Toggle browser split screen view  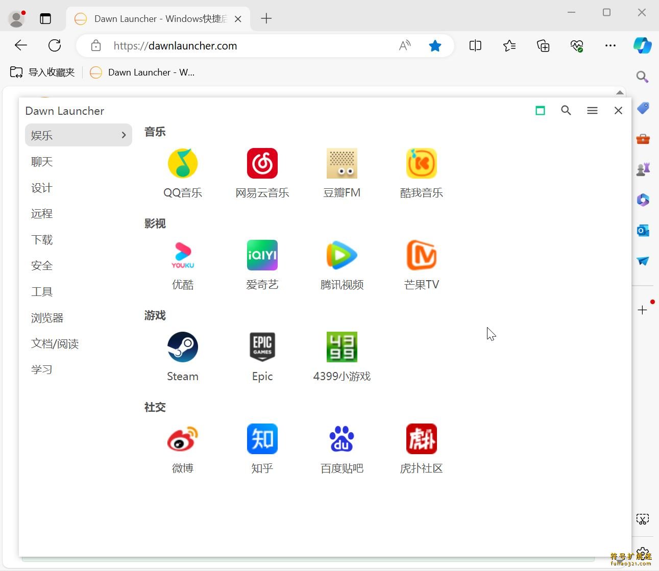tap(475, 46)
